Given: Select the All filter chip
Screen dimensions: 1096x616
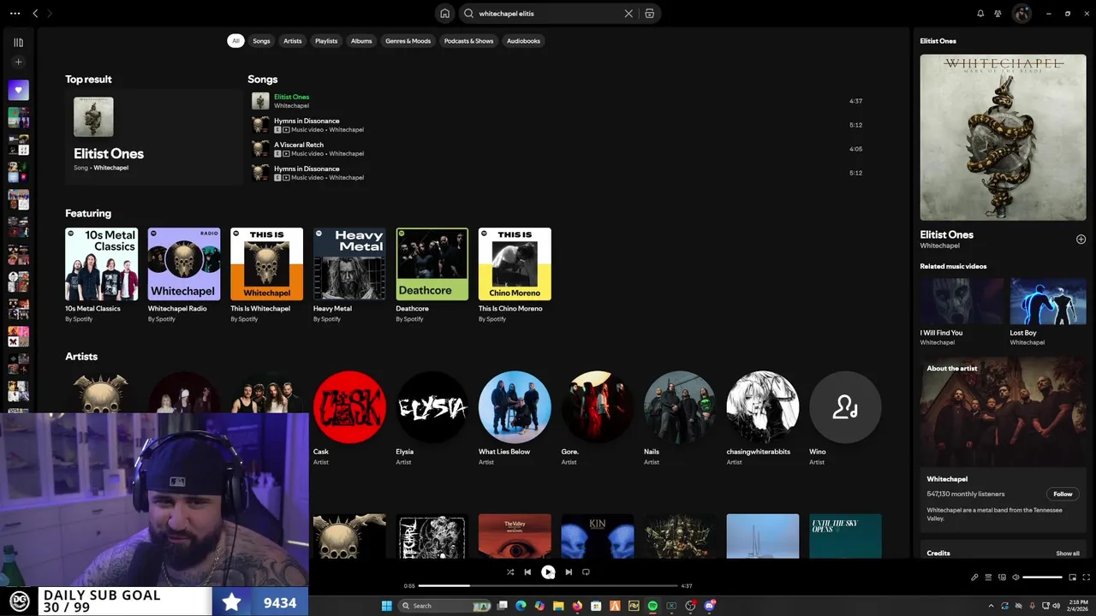Looking at the screenshot, I should [x=235, y=41].
